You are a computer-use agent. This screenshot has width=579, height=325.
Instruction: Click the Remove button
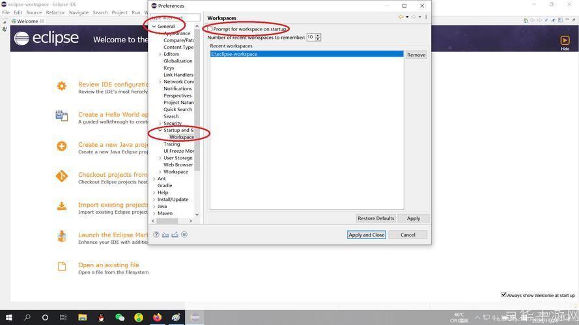coord(416,55)
